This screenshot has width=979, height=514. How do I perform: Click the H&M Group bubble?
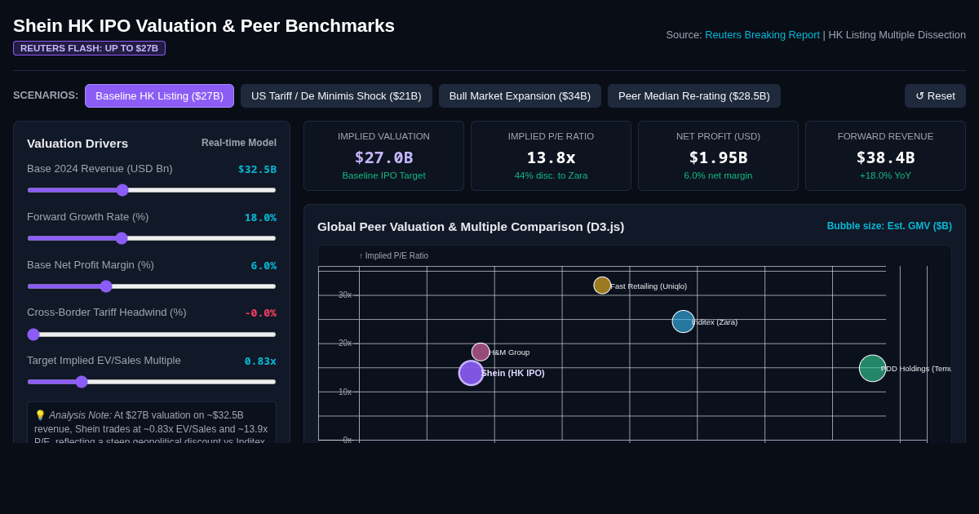pyautogui.click(x=481, y=352)
